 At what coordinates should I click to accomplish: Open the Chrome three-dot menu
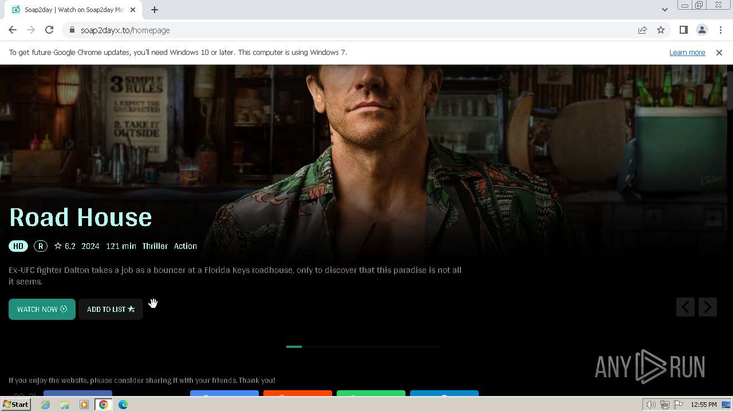click(x=720, y=30)
